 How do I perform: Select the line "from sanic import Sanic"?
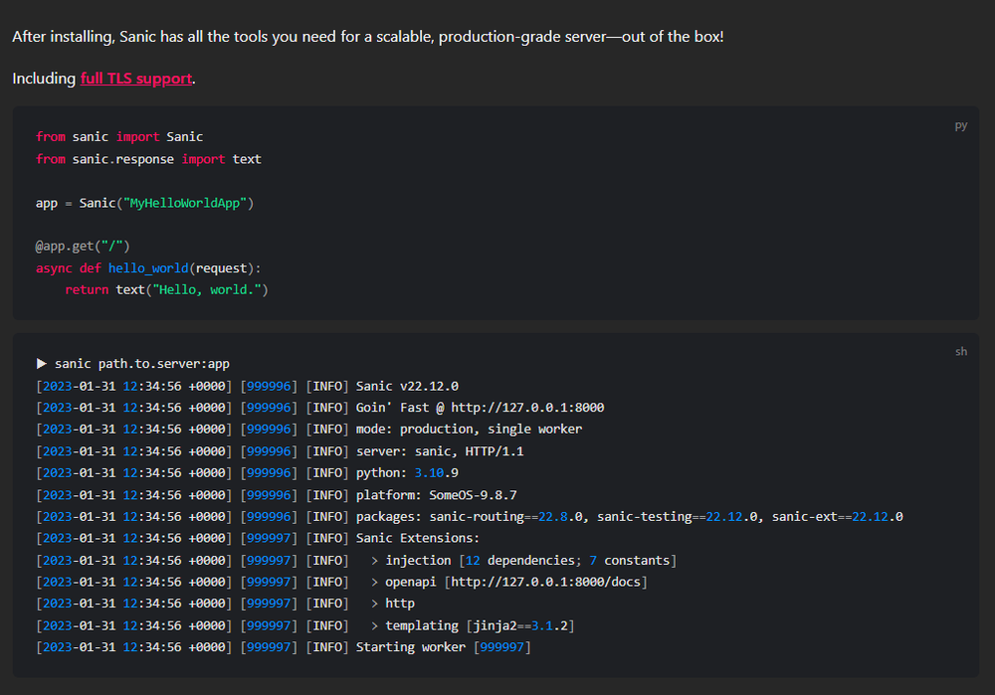coord(119,137)
